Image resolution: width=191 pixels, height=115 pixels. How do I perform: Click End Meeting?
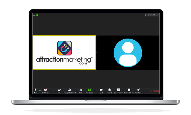154,91
